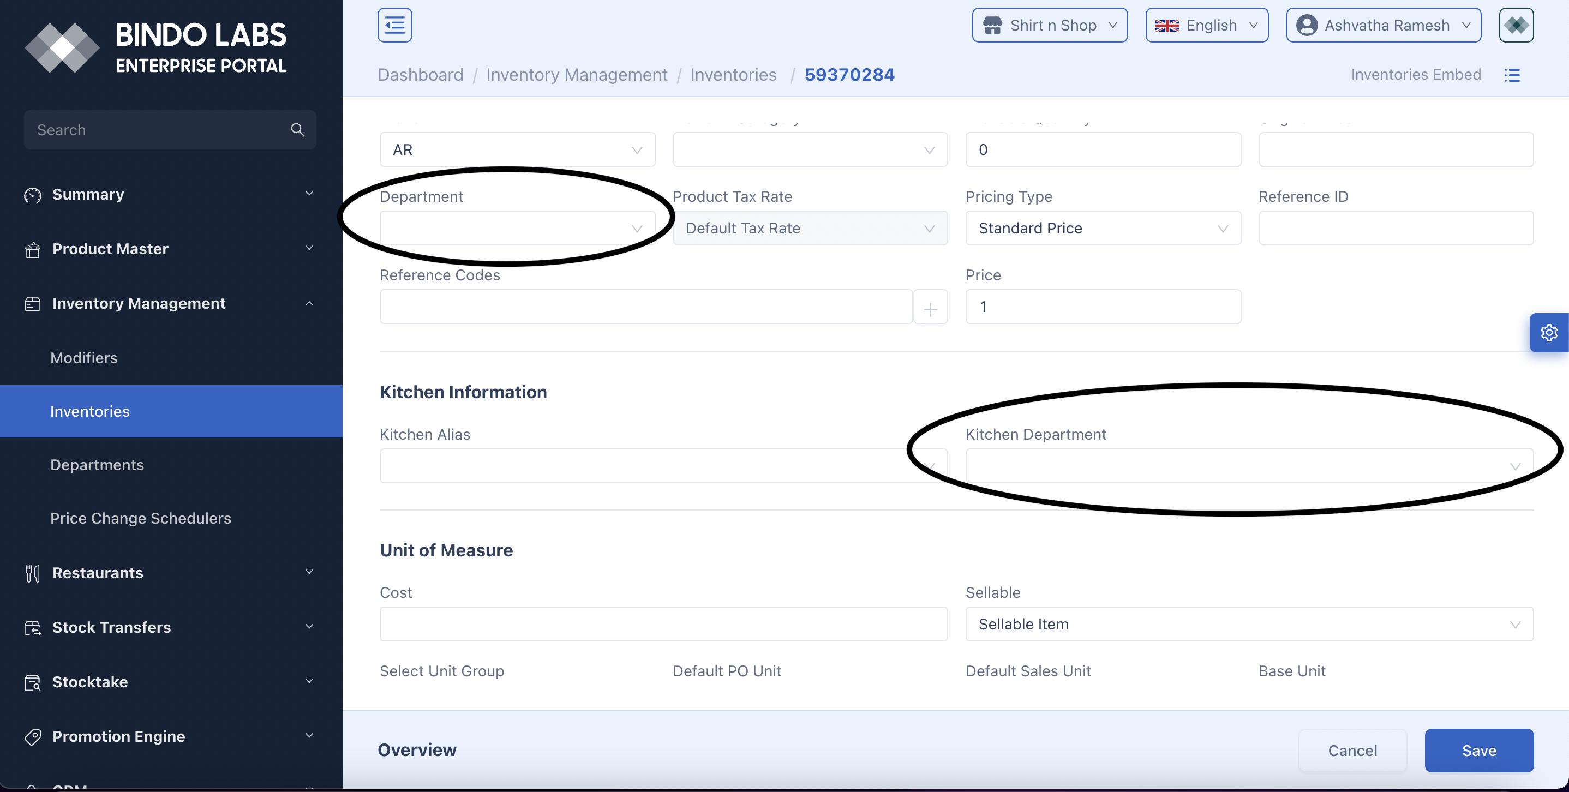Open the Department dropdown
Image resolution: width=1569 pixels, height=792 pixels.
pyautogui.click(x=517, y=229)
